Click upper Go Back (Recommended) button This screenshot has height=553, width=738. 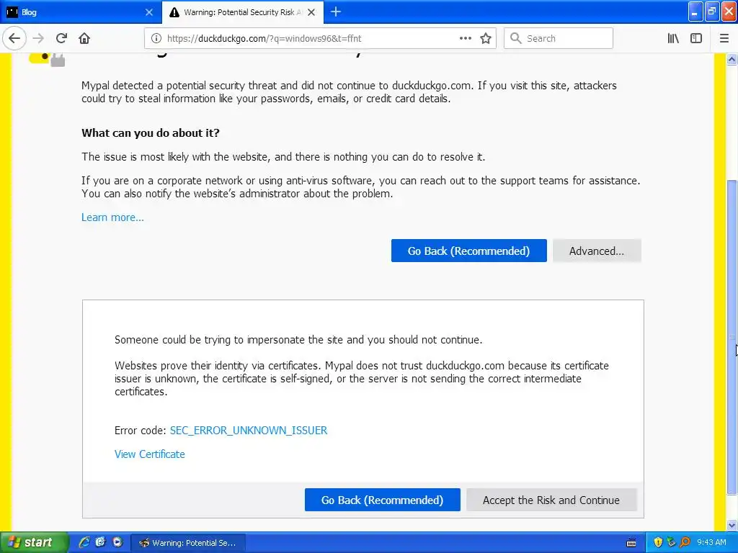coord(468,251)
